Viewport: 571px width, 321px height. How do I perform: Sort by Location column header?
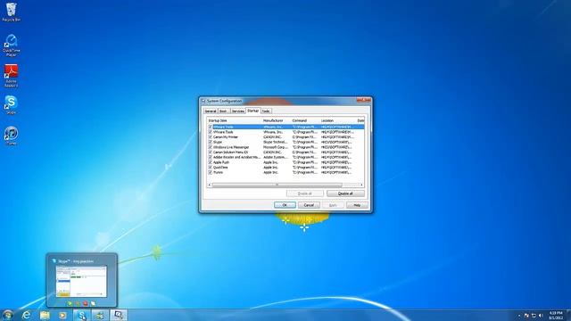pos(337,120)
